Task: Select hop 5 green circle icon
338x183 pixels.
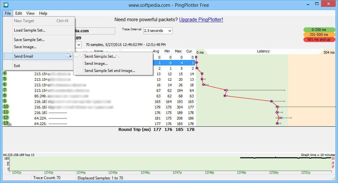Action: tap(5, 79)
